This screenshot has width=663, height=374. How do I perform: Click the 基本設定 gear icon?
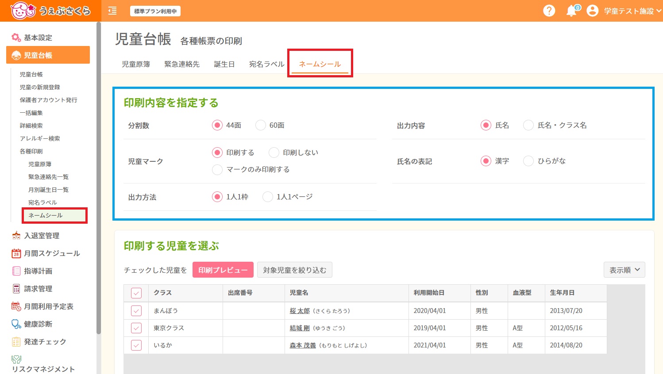16,38
